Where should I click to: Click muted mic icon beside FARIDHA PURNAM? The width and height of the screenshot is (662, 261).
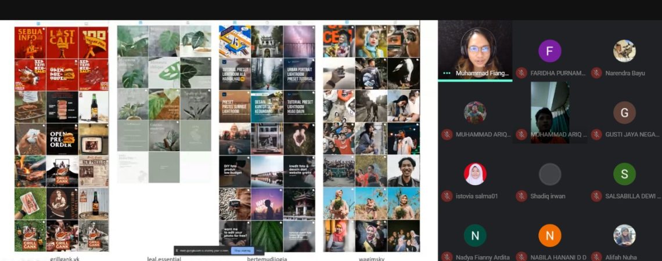521,73
